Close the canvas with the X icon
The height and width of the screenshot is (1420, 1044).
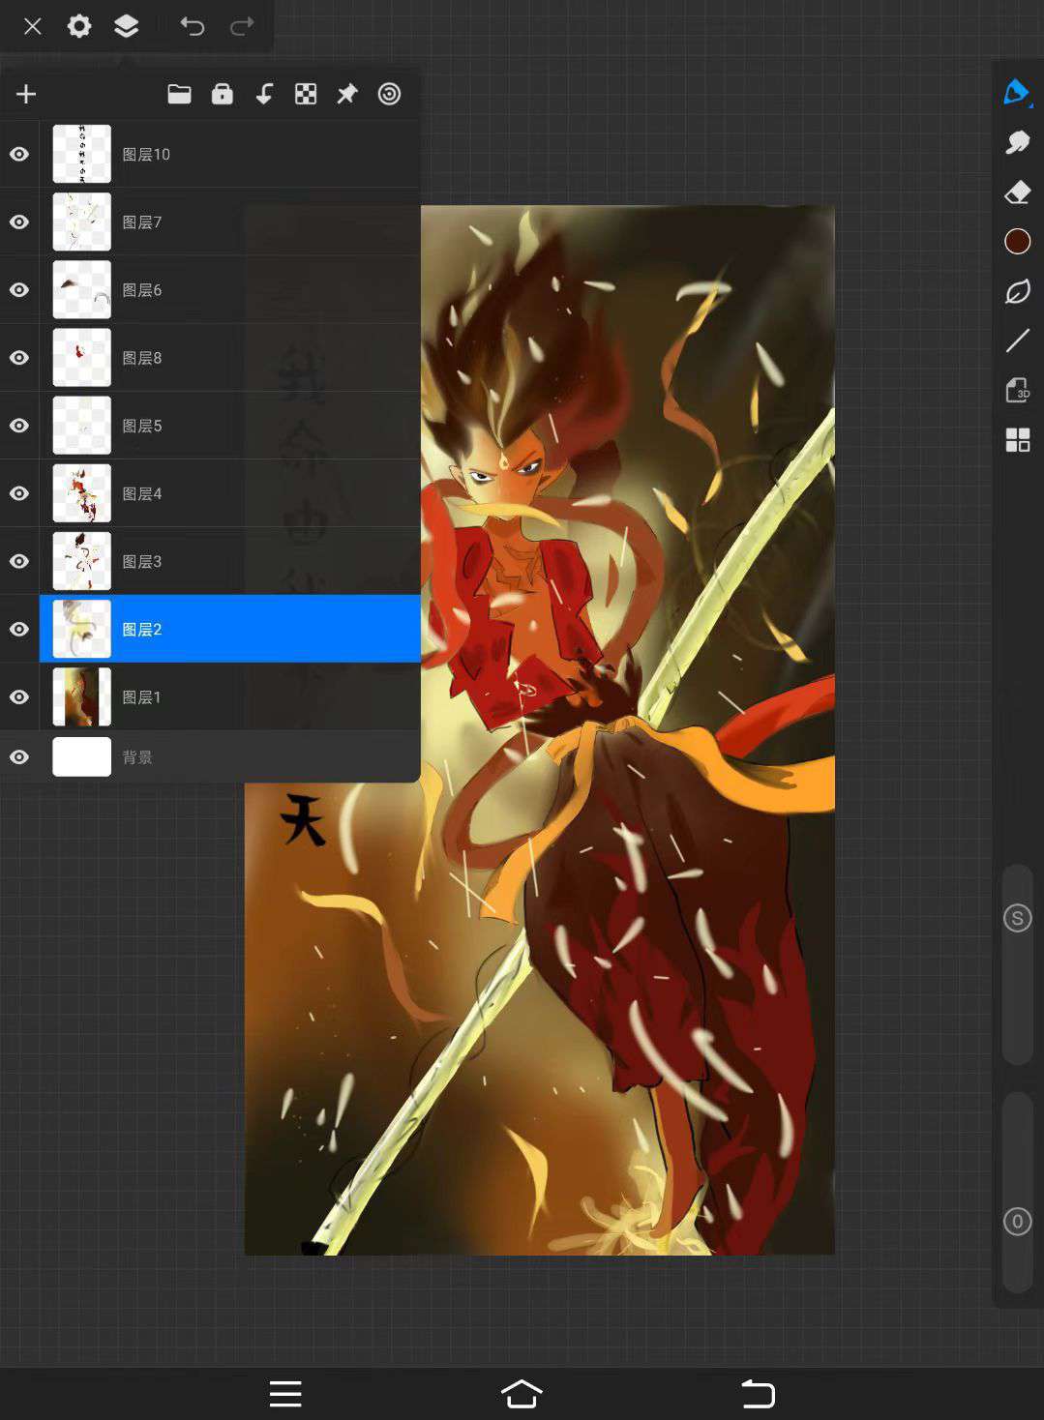coord(32,26)
